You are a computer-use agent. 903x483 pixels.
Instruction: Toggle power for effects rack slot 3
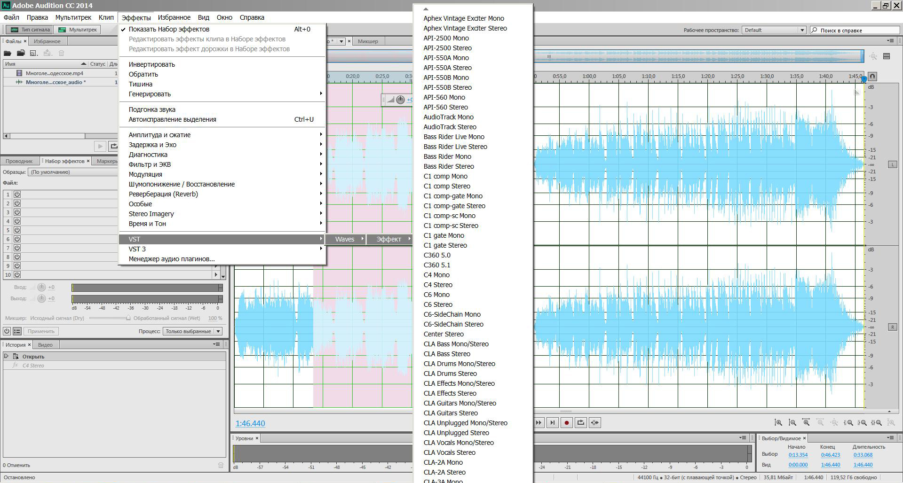[x=17, y=212]
